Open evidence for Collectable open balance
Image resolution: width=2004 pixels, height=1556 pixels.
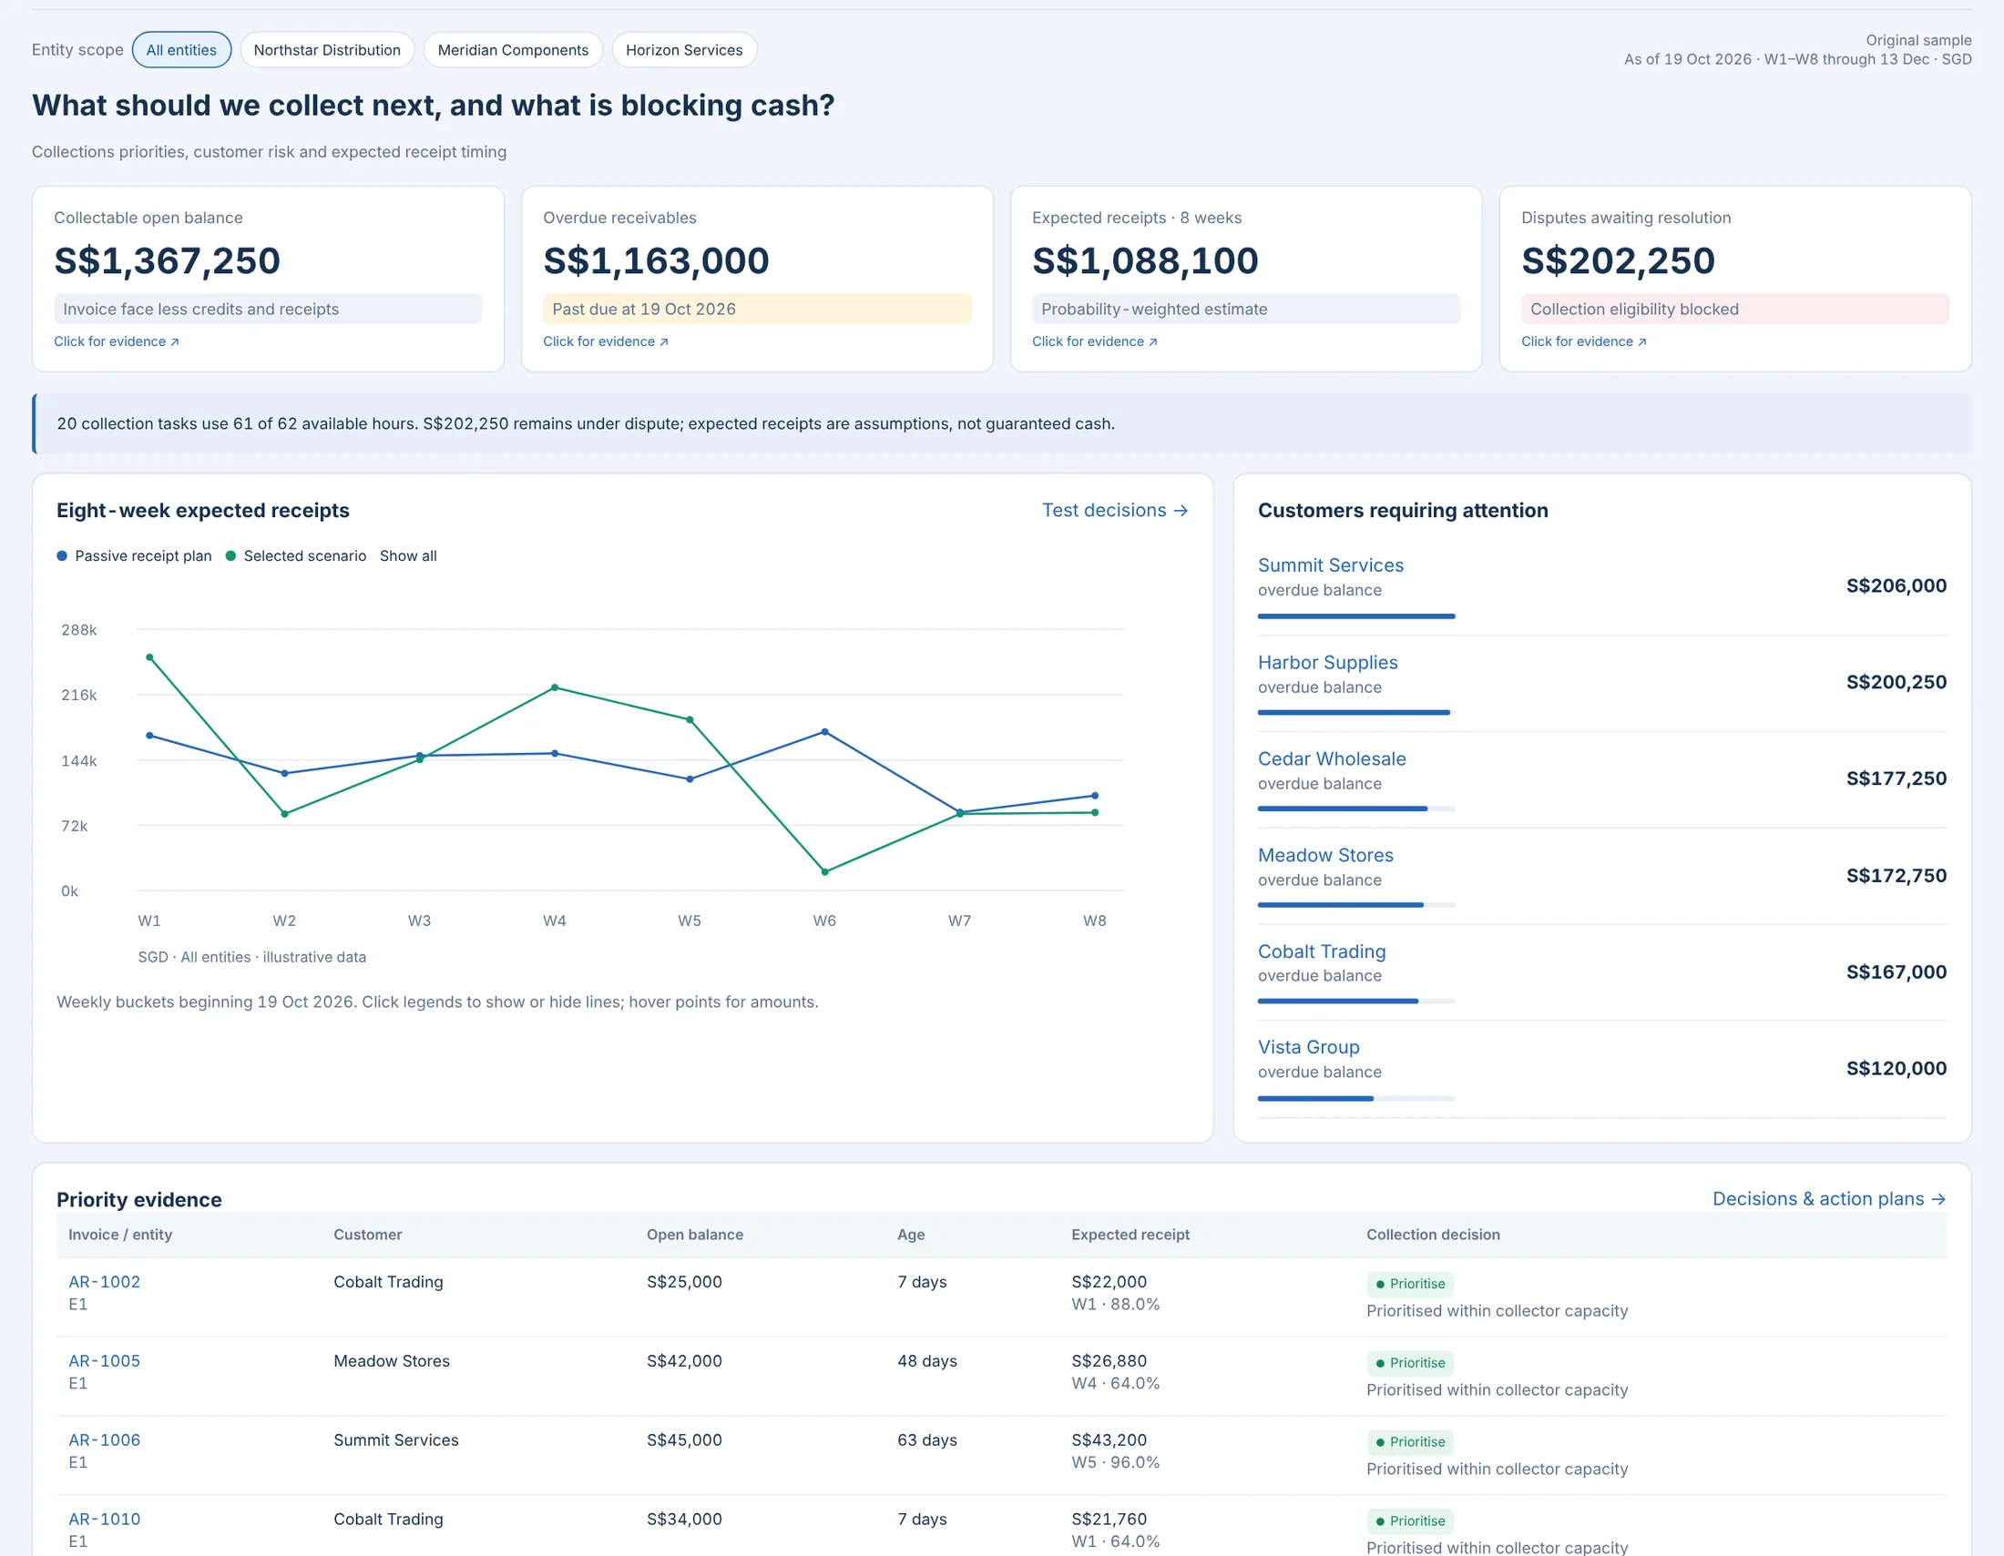[x=117, y=341]
